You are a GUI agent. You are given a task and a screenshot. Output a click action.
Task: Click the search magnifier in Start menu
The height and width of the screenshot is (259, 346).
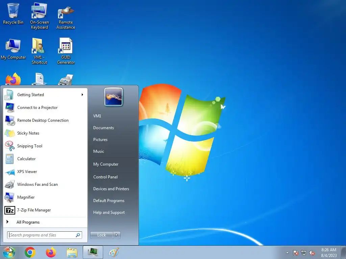78,235
